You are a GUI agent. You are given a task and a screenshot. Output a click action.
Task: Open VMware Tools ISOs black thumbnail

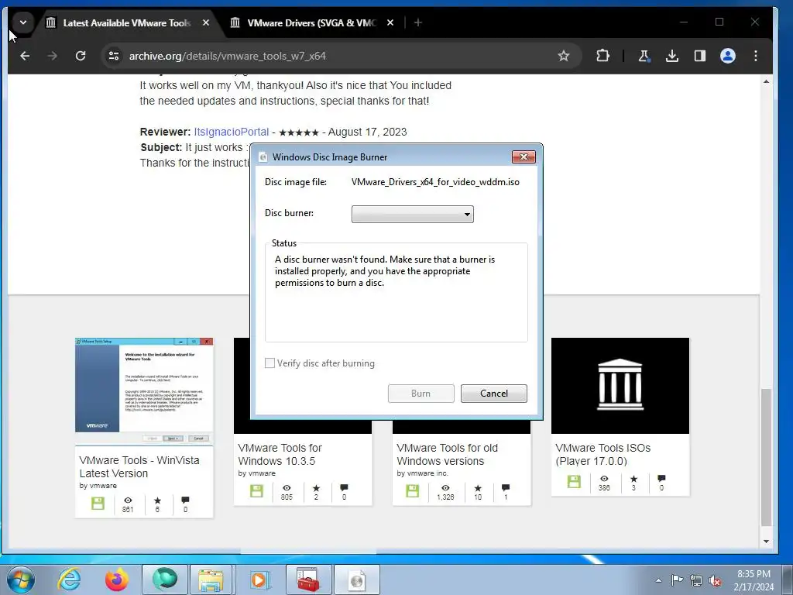click(x=620, y=386)
